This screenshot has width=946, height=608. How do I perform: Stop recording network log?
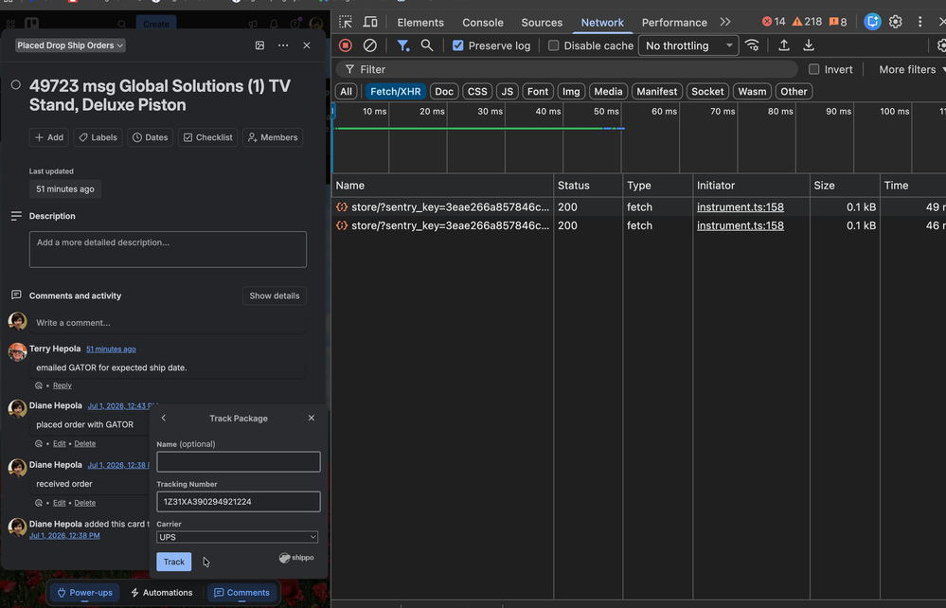(345, 45)
